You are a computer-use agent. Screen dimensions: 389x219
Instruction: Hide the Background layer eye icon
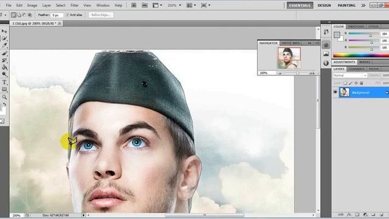point(335,92)
